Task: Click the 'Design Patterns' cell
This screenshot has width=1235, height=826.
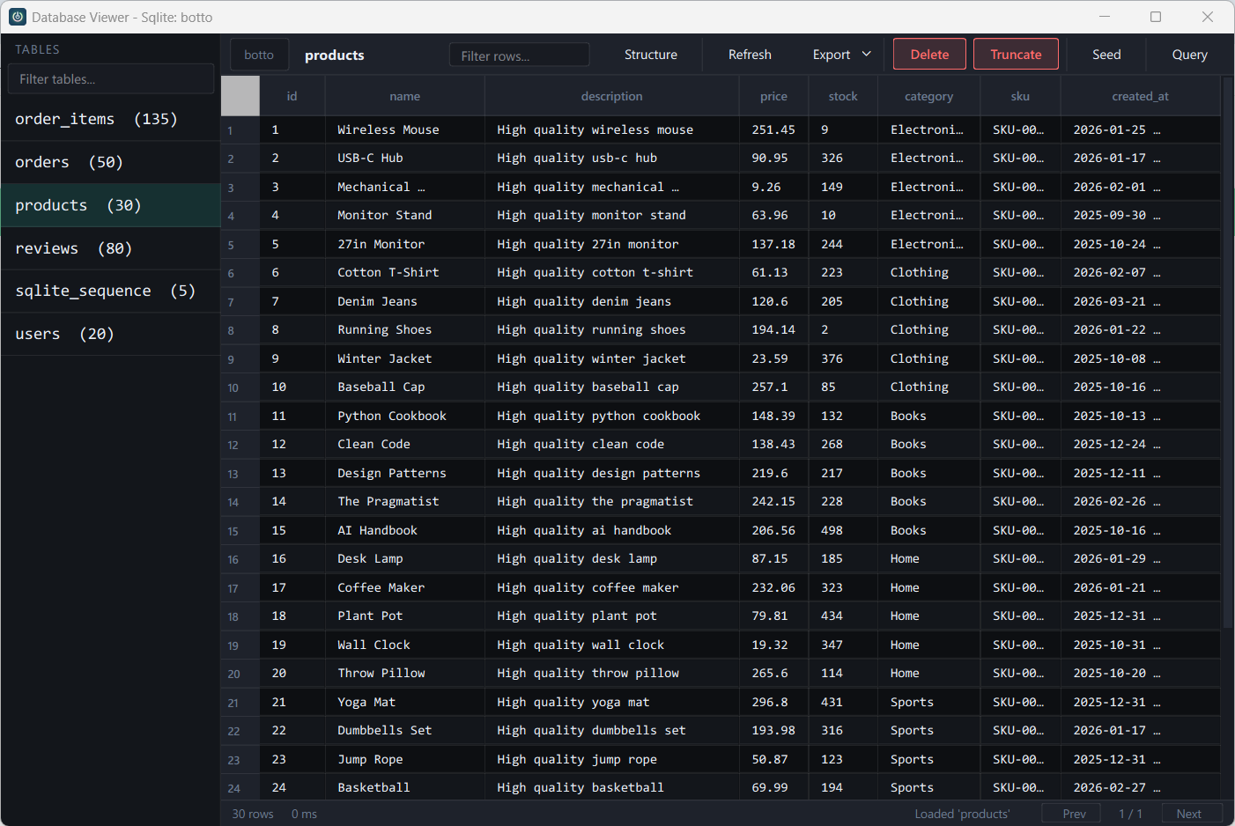Action: click(405, 473)
